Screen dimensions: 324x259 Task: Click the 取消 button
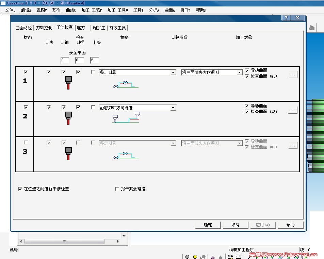[236, 225]
